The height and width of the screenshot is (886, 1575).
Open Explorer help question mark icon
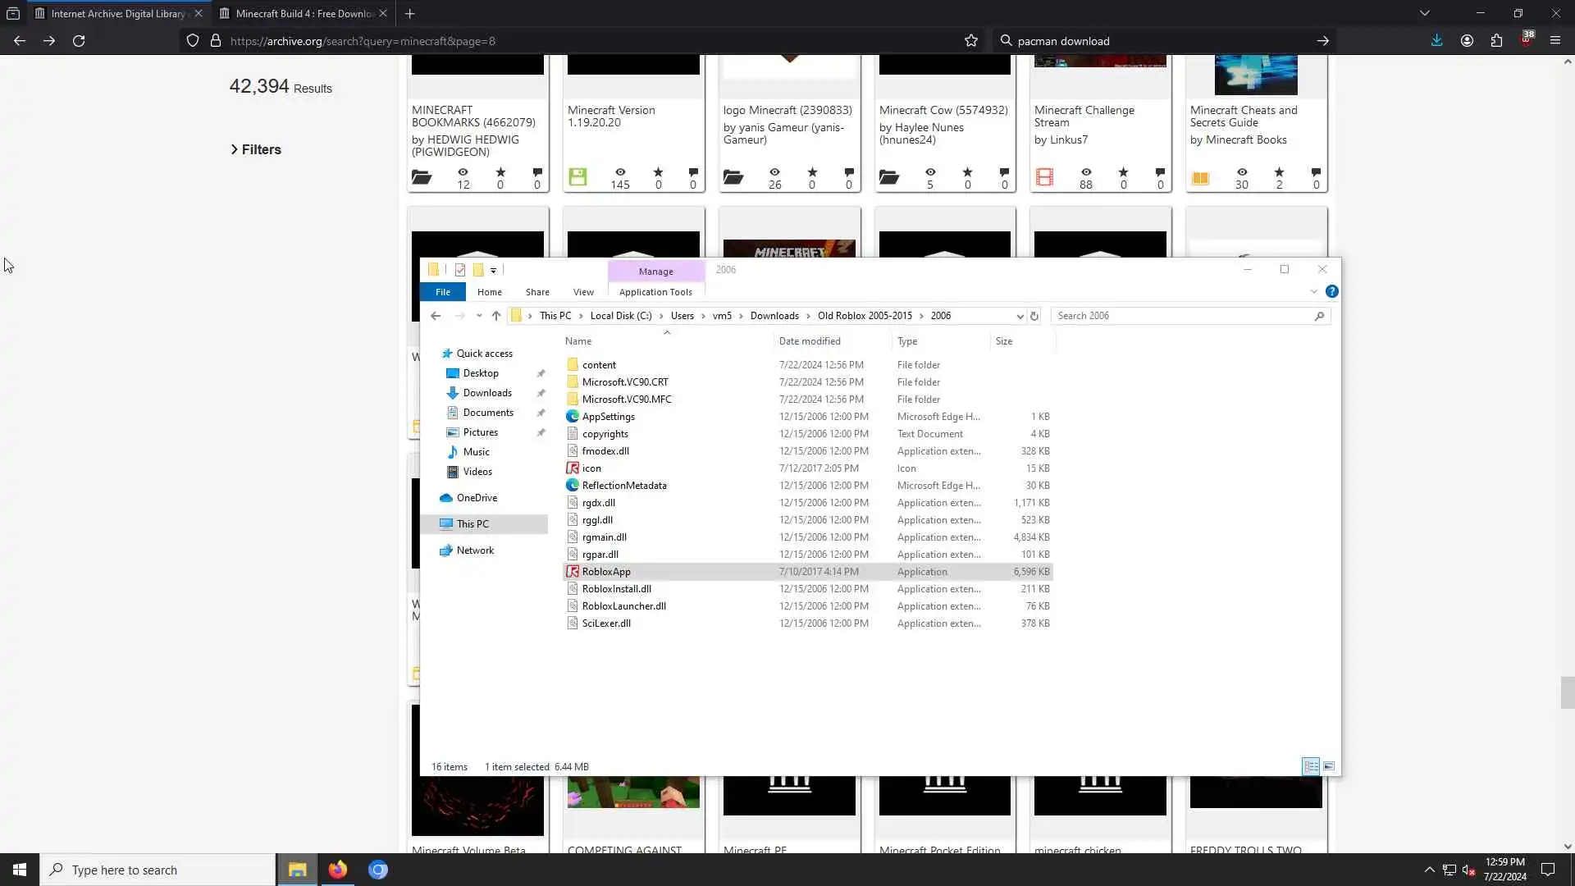click(1331, 292)
